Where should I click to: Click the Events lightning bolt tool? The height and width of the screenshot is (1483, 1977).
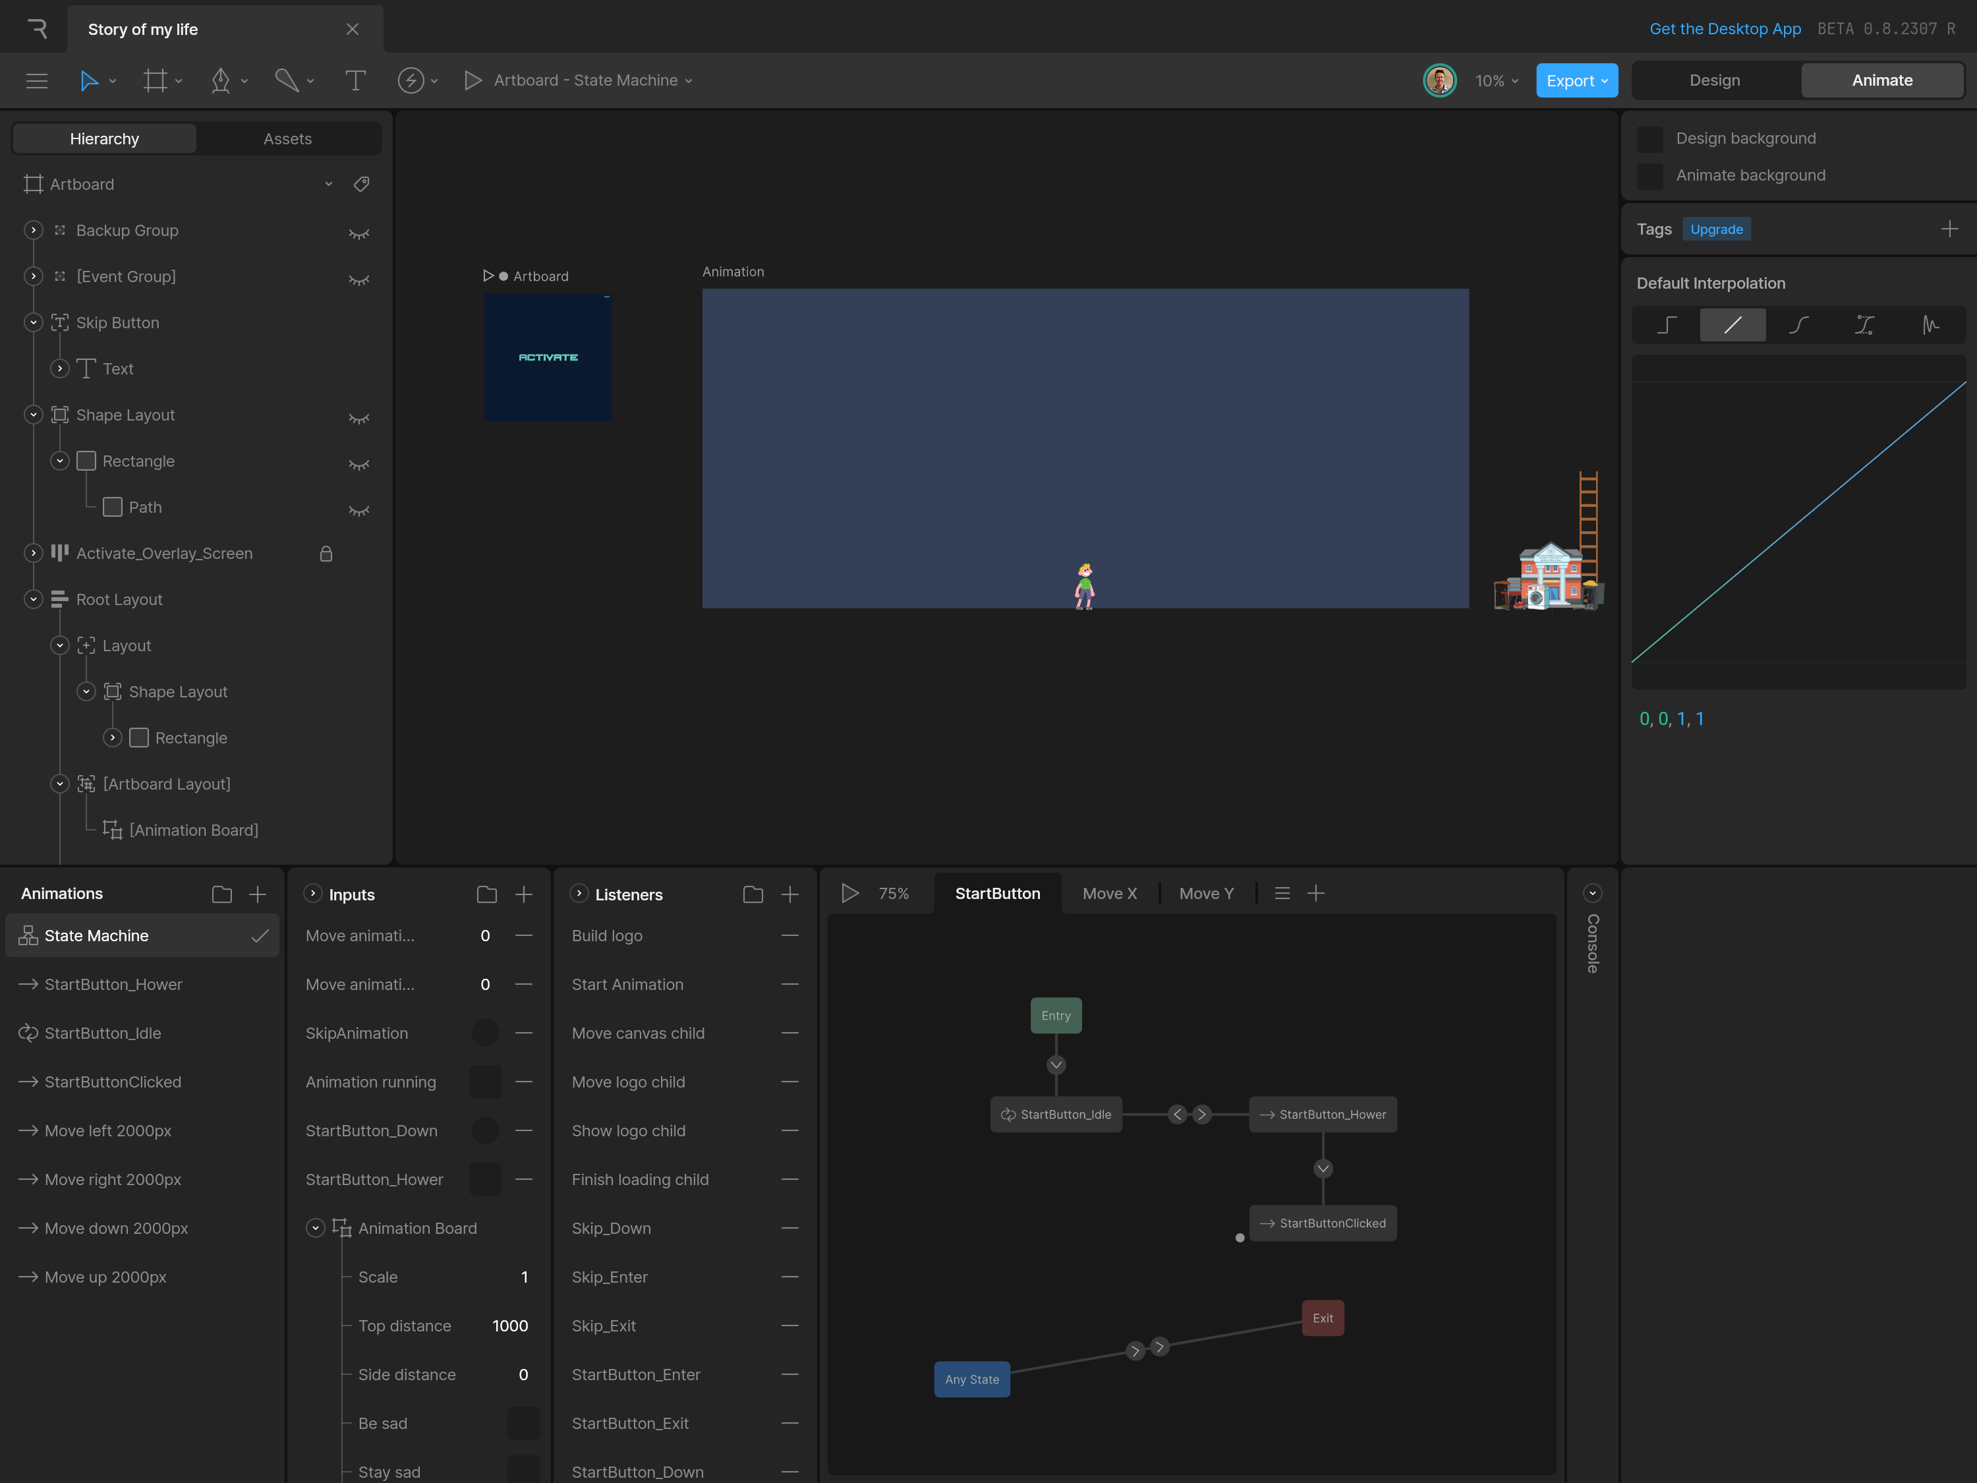coord(411,80)
